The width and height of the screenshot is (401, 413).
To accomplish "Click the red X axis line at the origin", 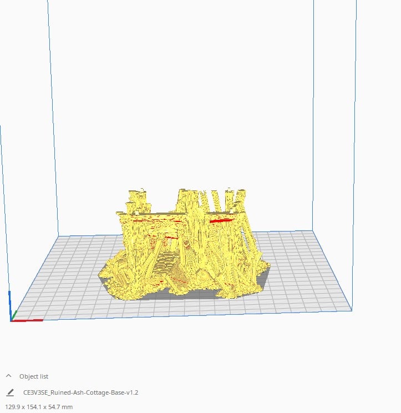I will (28, 320).
